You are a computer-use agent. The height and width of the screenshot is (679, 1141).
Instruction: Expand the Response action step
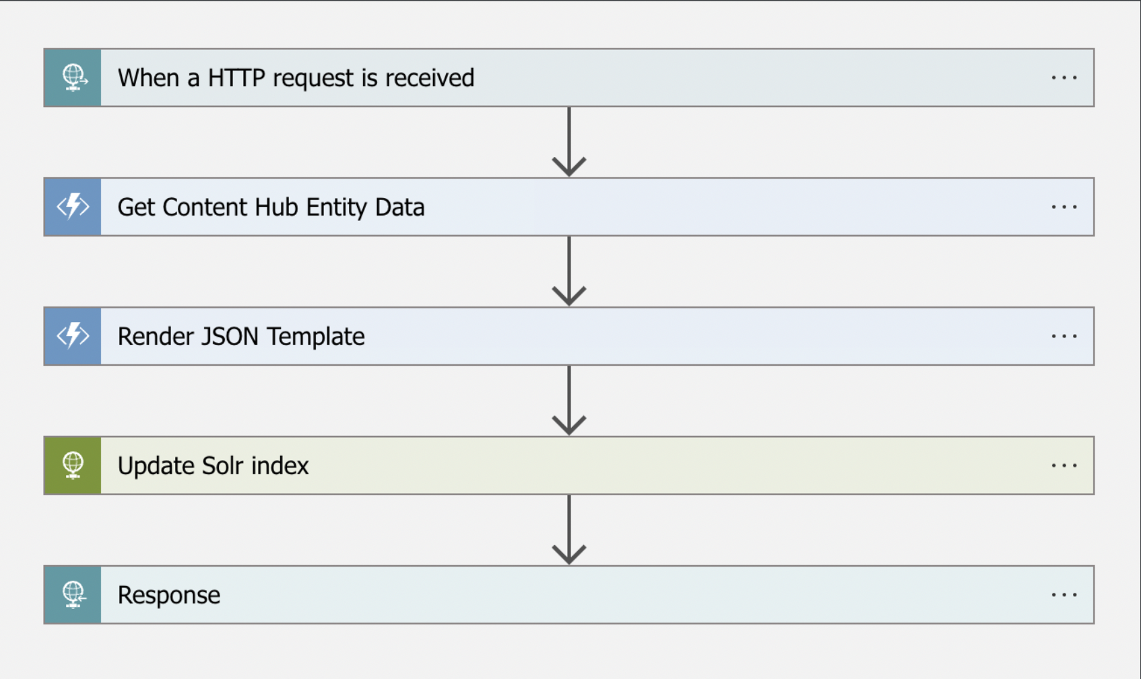[569, 595]
